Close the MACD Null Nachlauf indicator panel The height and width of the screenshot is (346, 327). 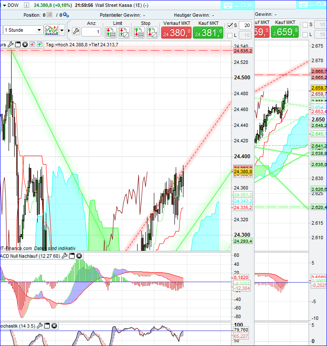pyautogui.click(x=79, y=256)
